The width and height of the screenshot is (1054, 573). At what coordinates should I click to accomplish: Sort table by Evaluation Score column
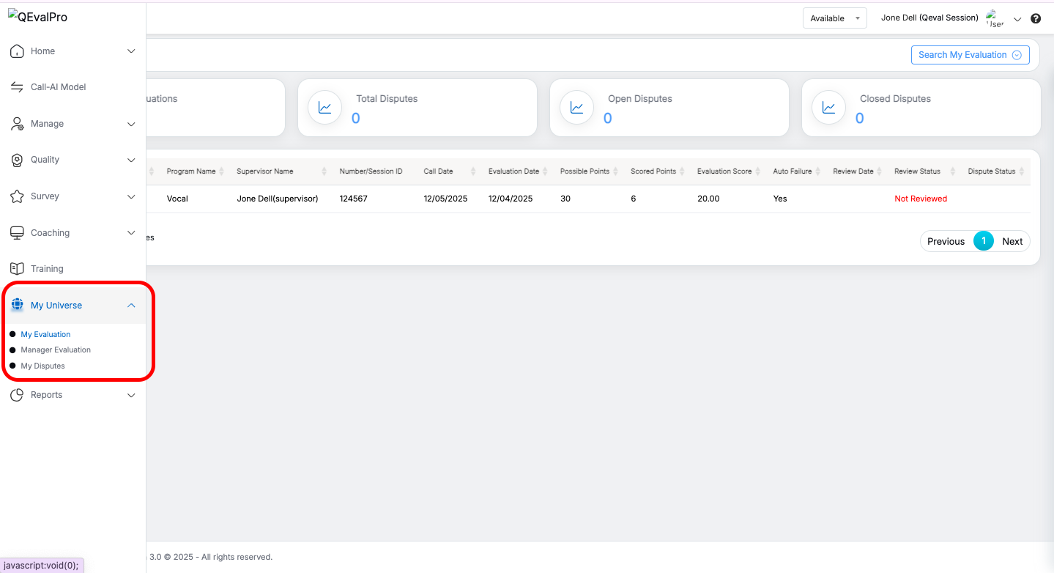pyautogui.click(x=724, y=171)
